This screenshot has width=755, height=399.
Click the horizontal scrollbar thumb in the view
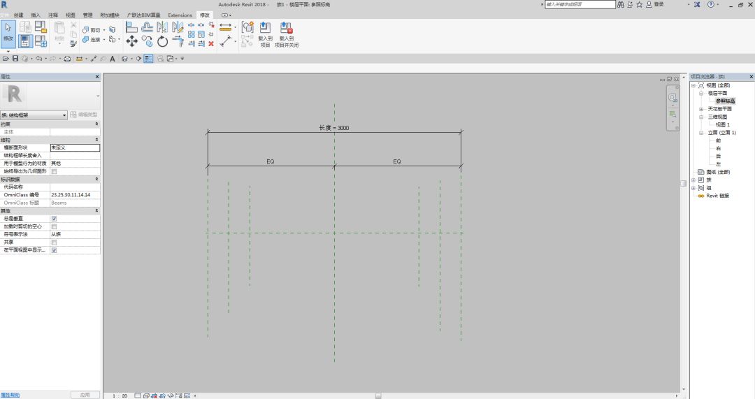click(378, 396)
